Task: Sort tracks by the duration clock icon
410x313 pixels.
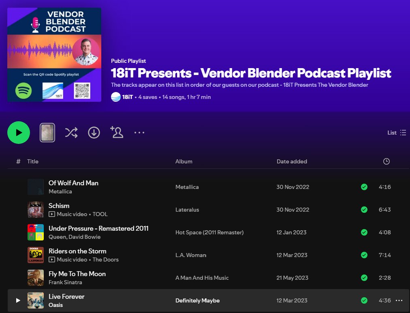Action: [386, 161]
